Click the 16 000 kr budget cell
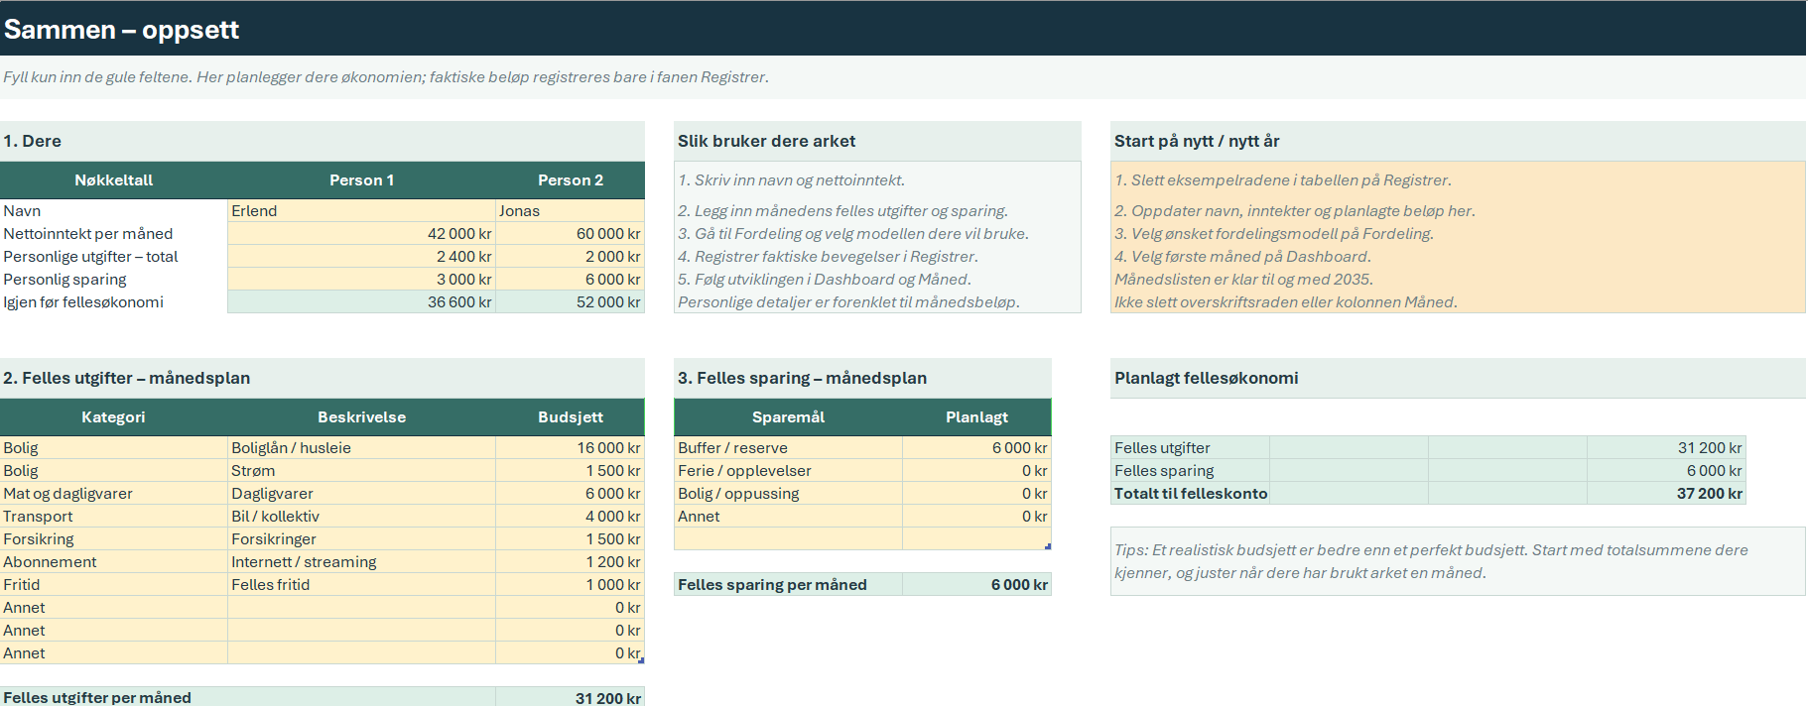 click(x=570, y=447)
